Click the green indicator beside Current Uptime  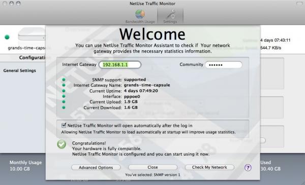click(64, 91)
